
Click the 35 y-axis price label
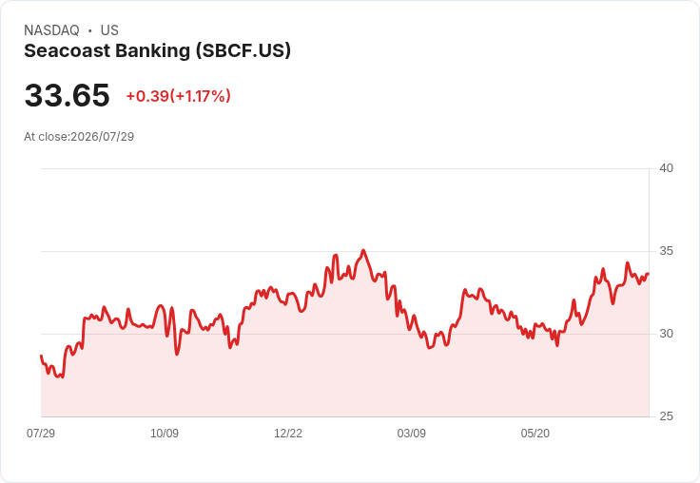(666, 251)
